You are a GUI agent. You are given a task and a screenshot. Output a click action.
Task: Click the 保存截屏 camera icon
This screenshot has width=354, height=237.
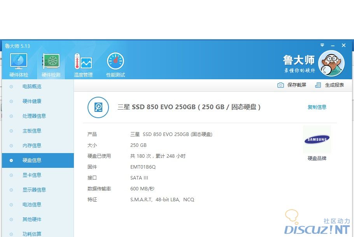coord(280,85)
